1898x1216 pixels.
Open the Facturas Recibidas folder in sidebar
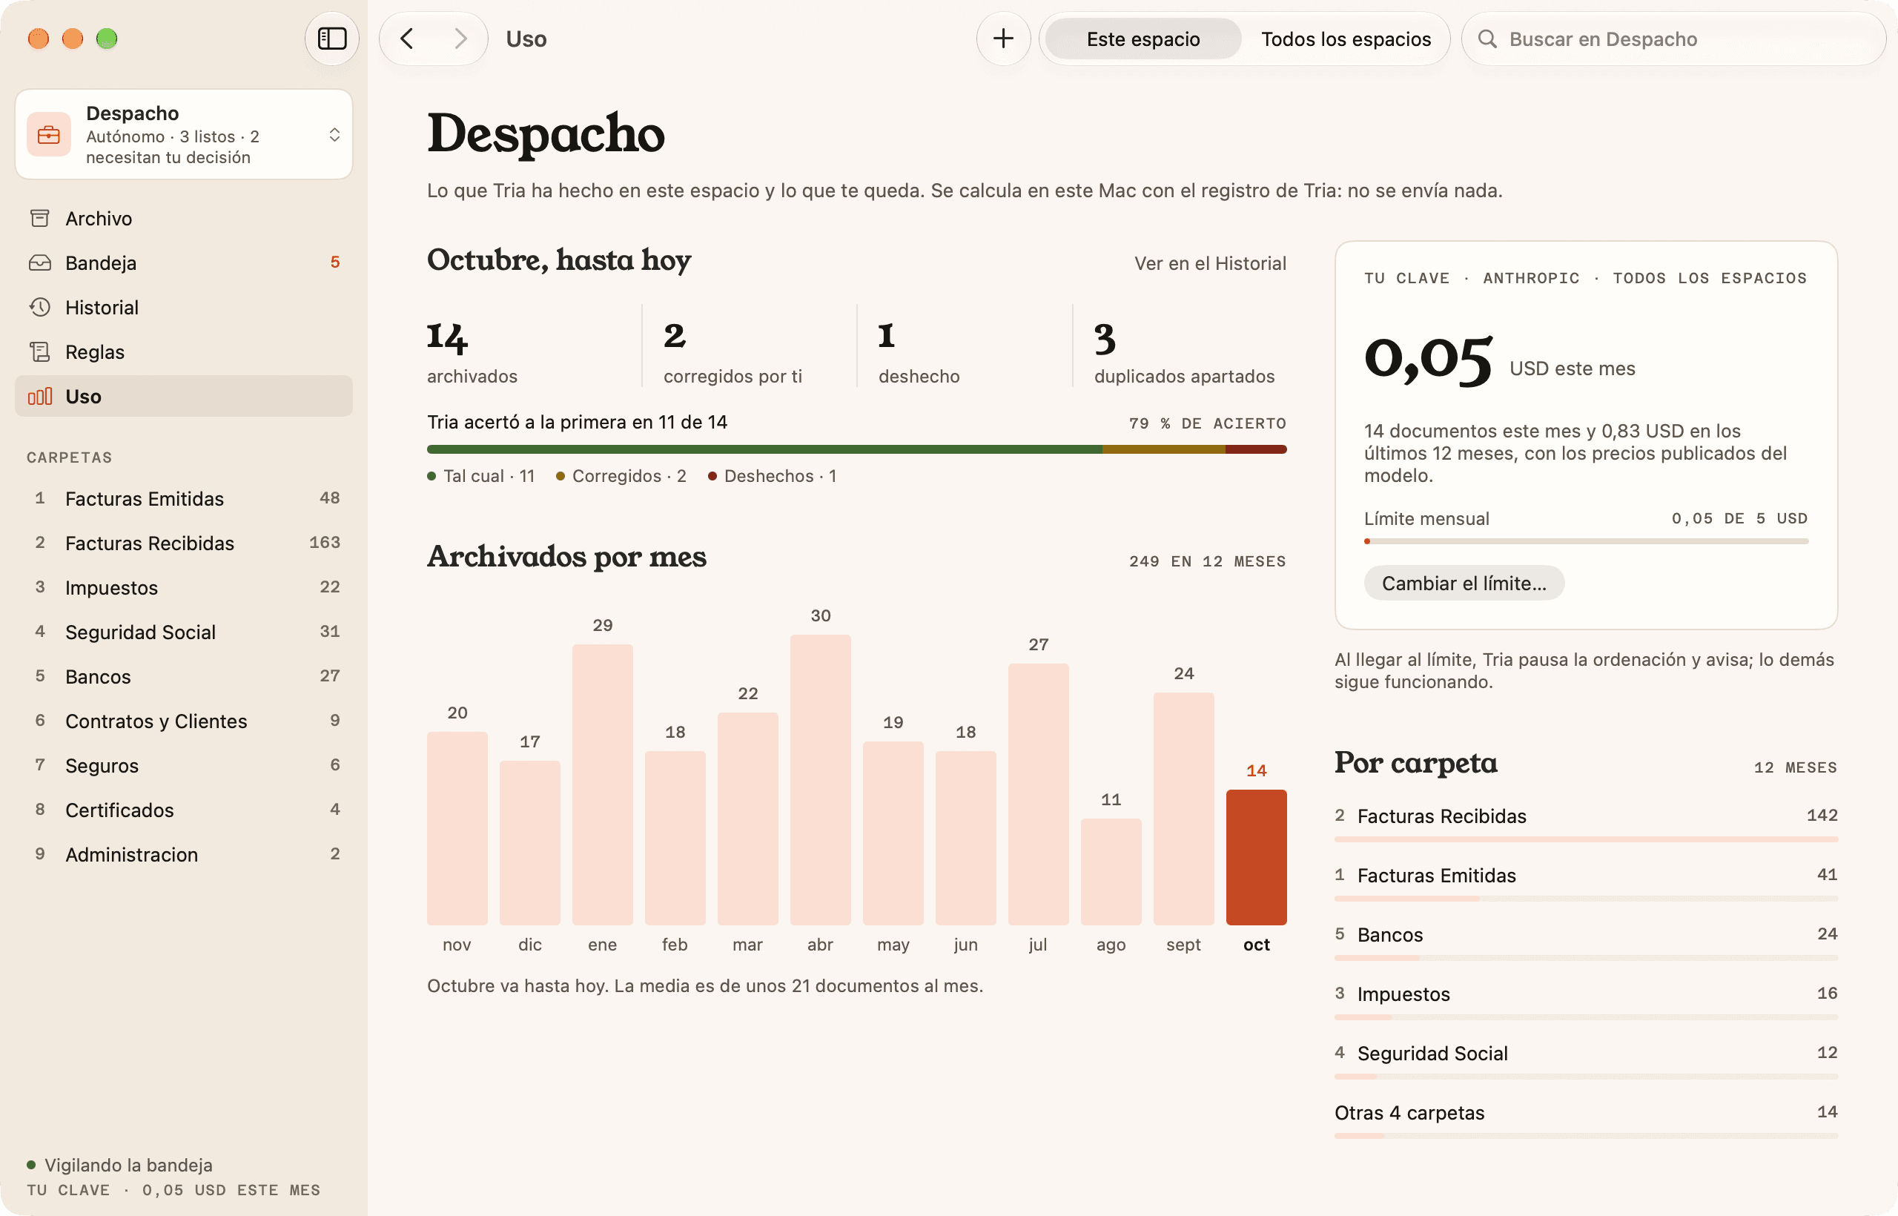coord(184,543)
